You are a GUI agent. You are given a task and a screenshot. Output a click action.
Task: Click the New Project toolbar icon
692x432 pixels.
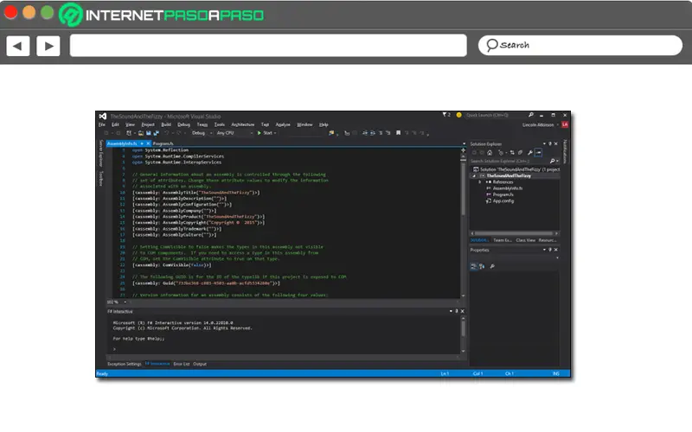coord(129,133)
